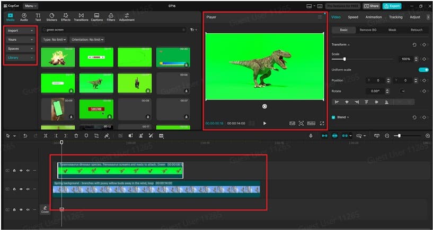Lock the Tyrannosaurus dinosaur track
The image size is (433, 230).
click(x=14, y=170)
